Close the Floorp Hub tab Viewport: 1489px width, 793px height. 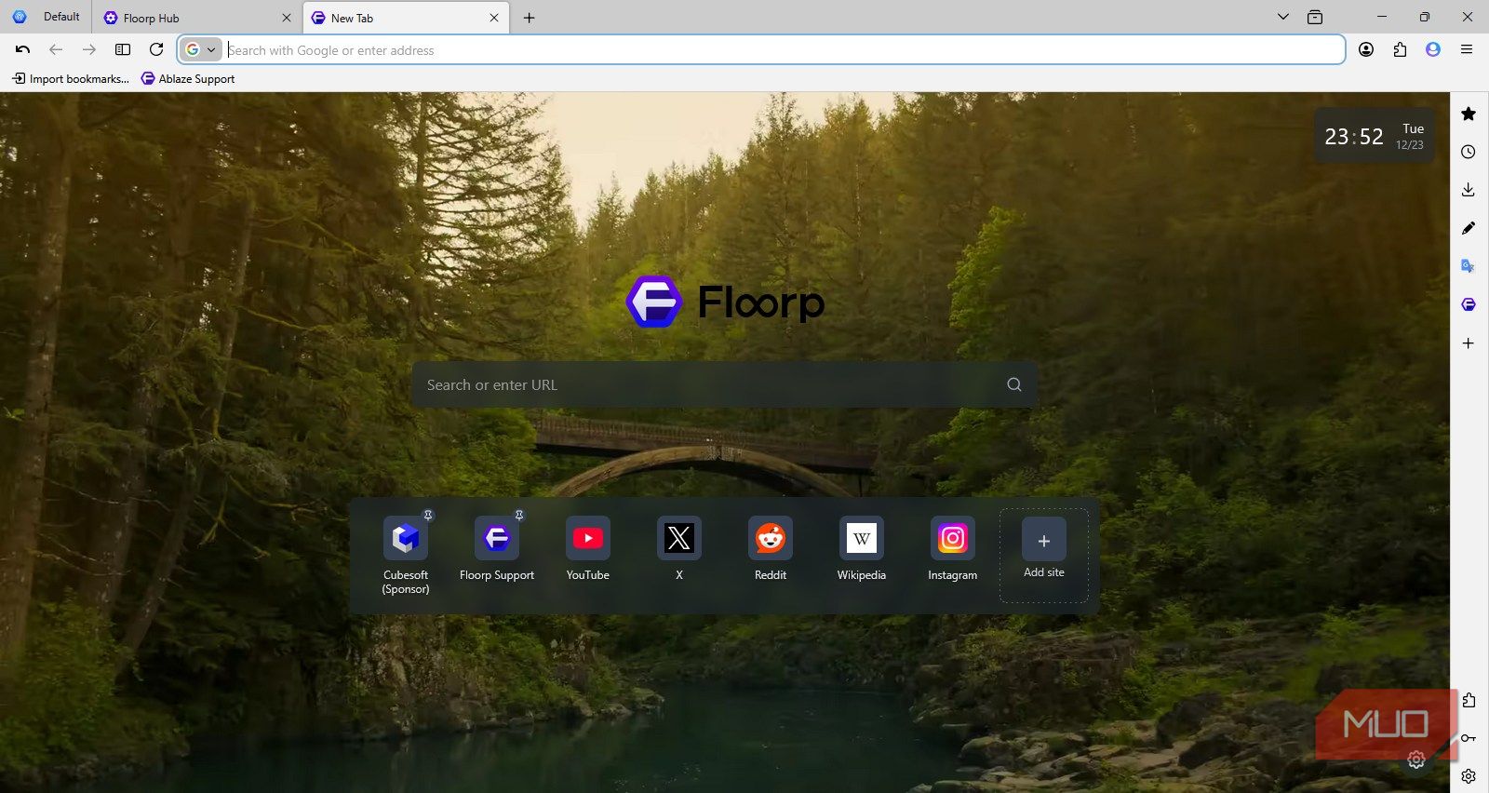(x=287, y=18)
